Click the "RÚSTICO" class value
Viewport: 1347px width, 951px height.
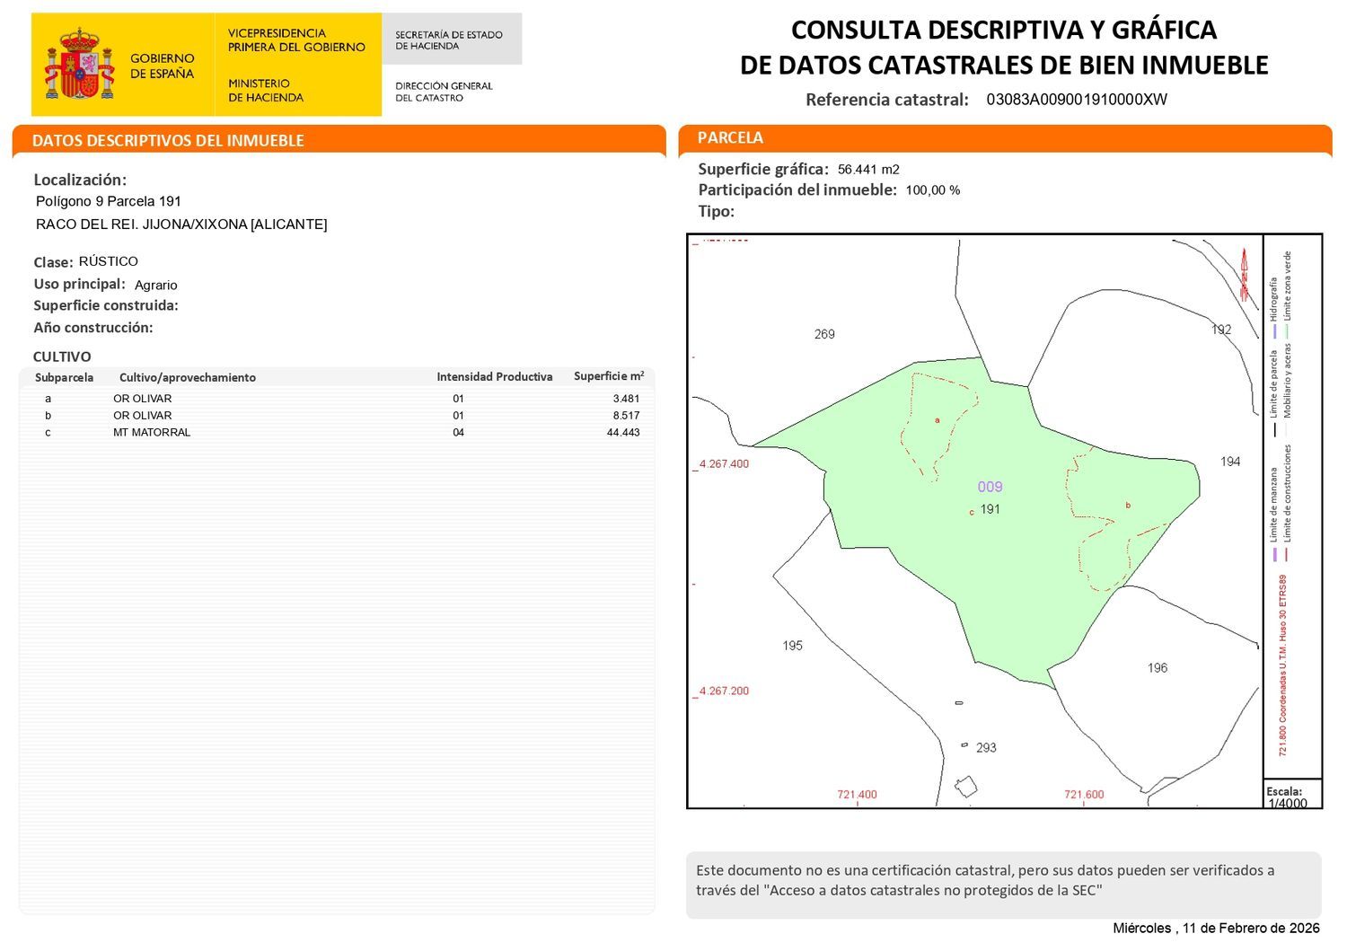109,261
